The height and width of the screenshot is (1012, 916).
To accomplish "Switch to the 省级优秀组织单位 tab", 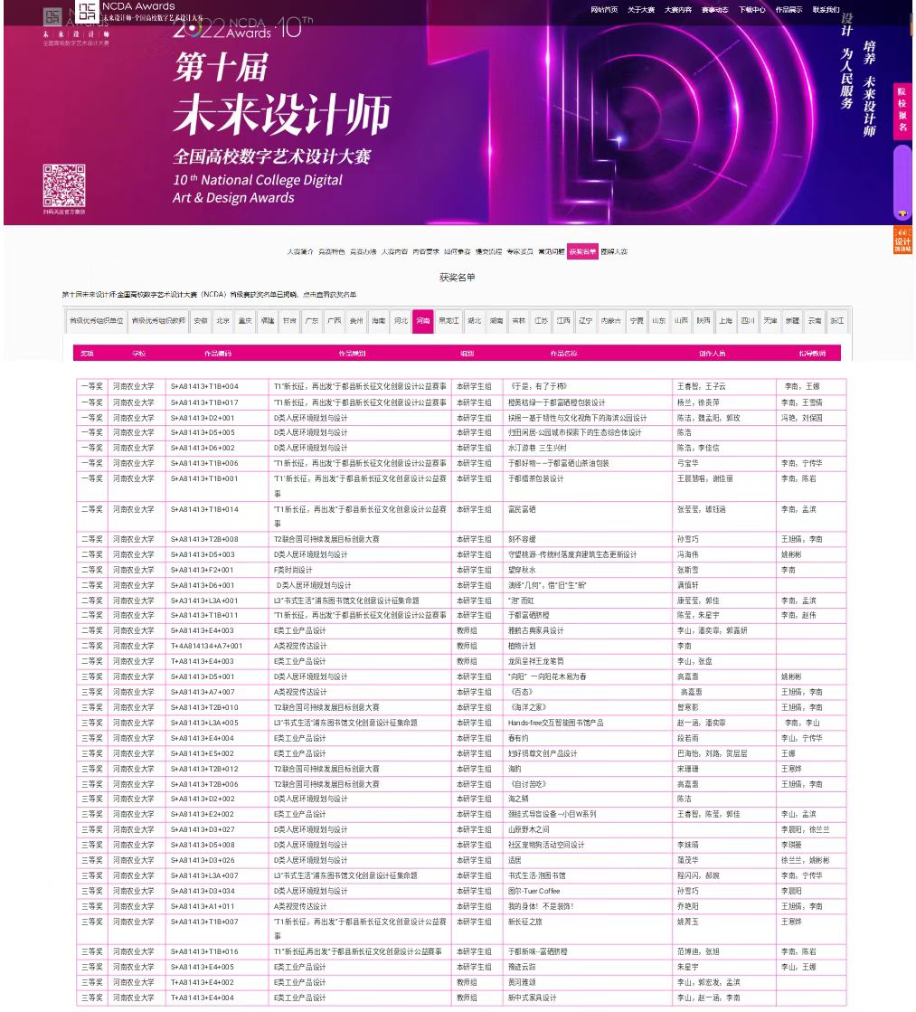I will coord(97,321).
